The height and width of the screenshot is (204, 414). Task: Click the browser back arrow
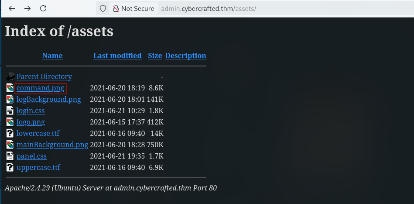[x=12, y=8]
